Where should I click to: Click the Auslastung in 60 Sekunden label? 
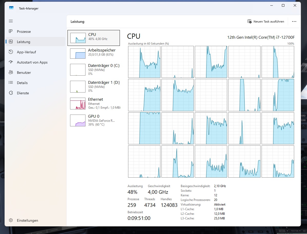[x=148, y=44]
